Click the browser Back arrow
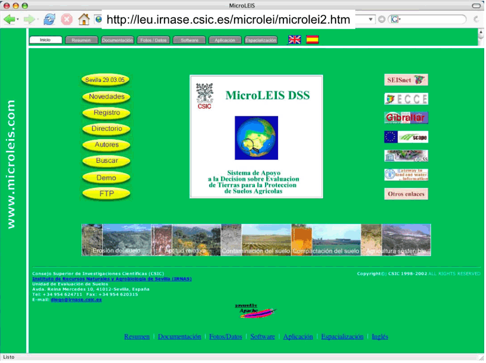The width and height of the screenshot is (486, 363). [10, 19]
